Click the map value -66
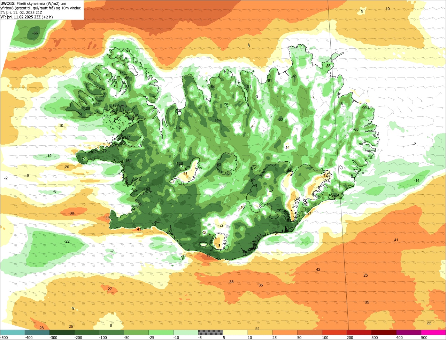 [35, 33]
